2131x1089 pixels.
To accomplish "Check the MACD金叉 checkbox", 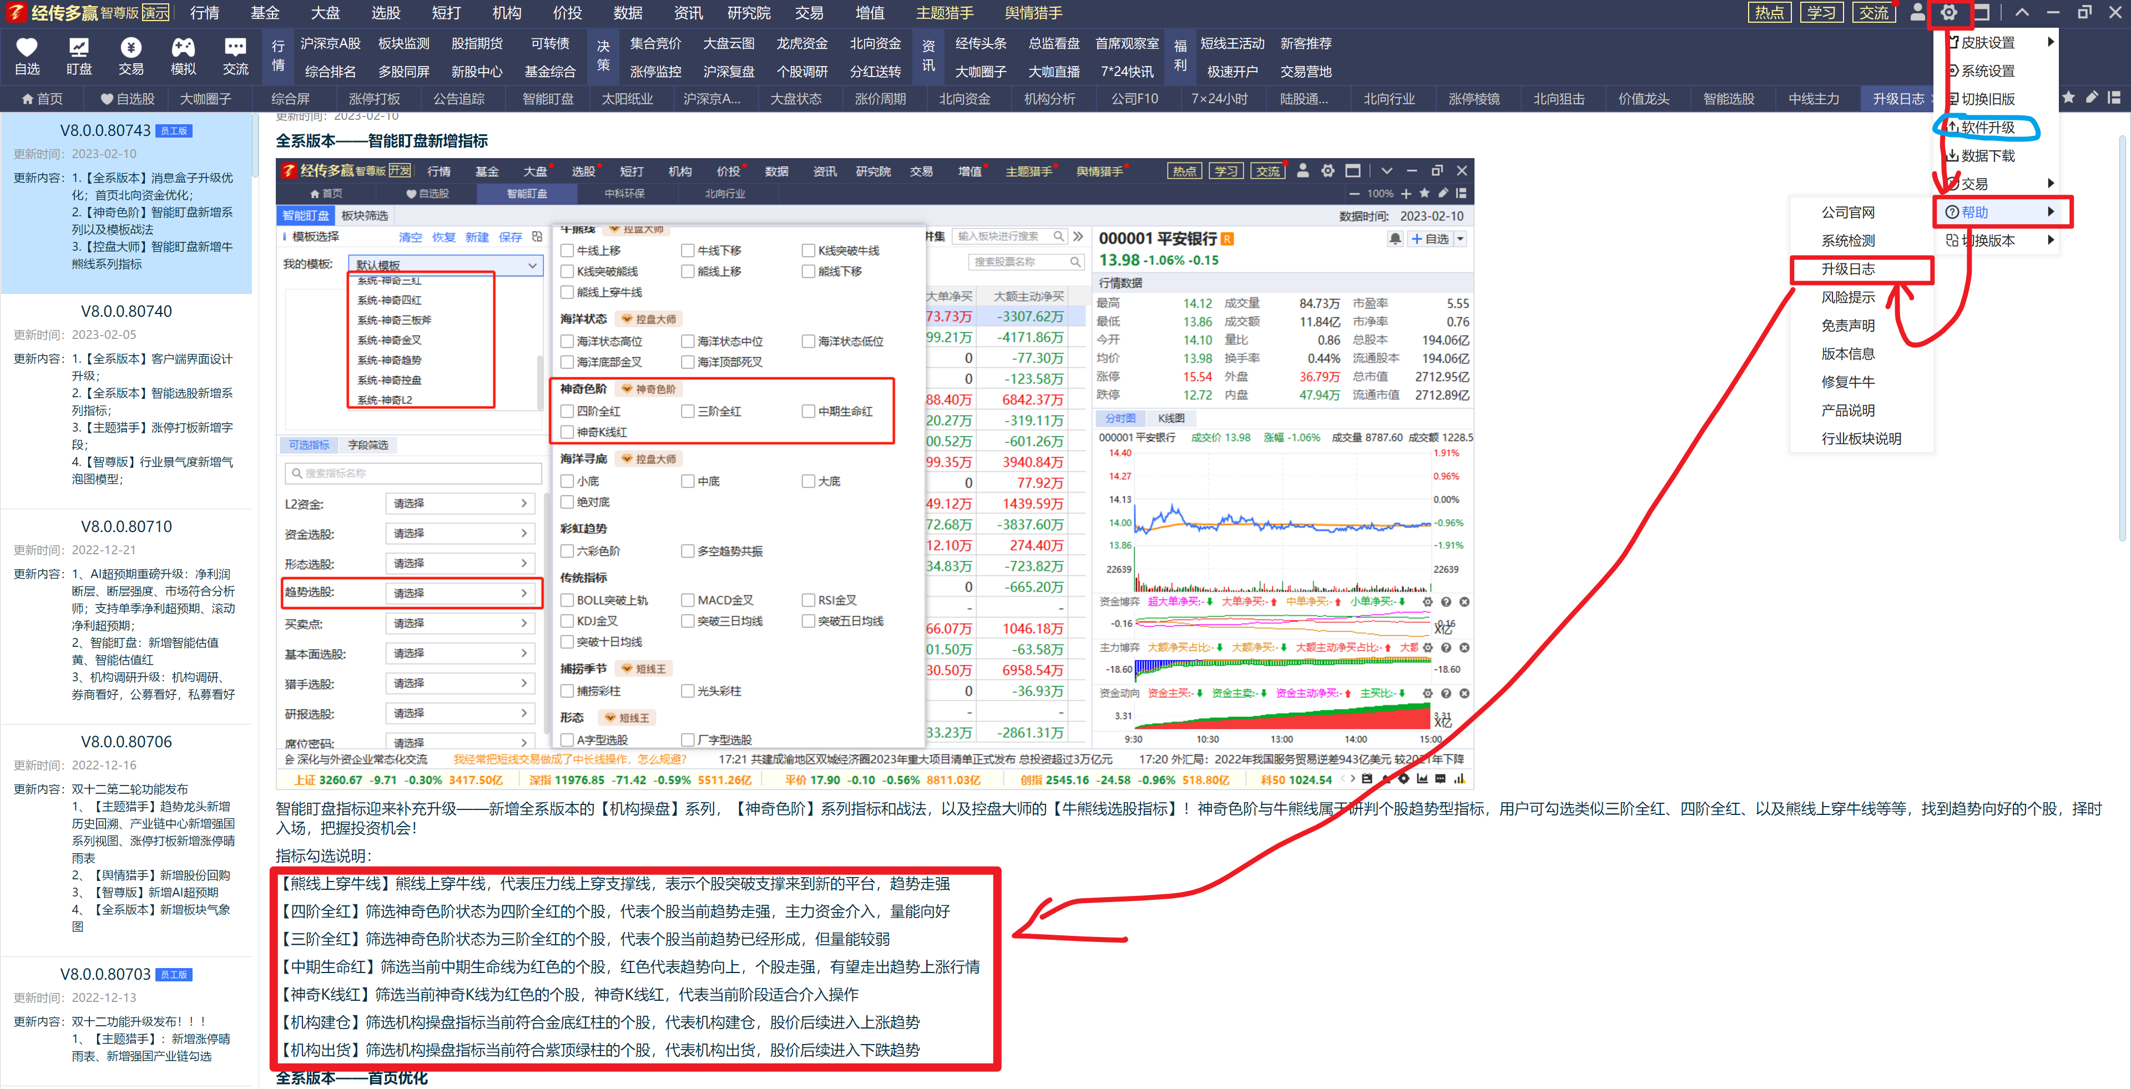I will [688, 600].
